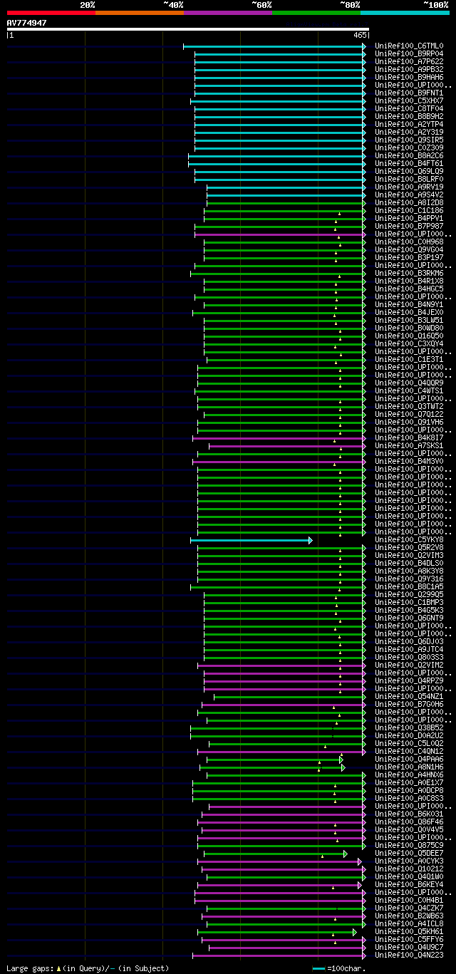Select the UniRef100_C1C186 label
Image resolution: width=456 pixels, height=974 pixels.
tap(409, 211)
